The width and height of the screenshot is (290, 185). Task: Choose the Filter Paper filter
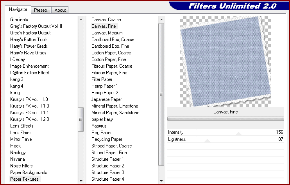[x=102, y=79]
